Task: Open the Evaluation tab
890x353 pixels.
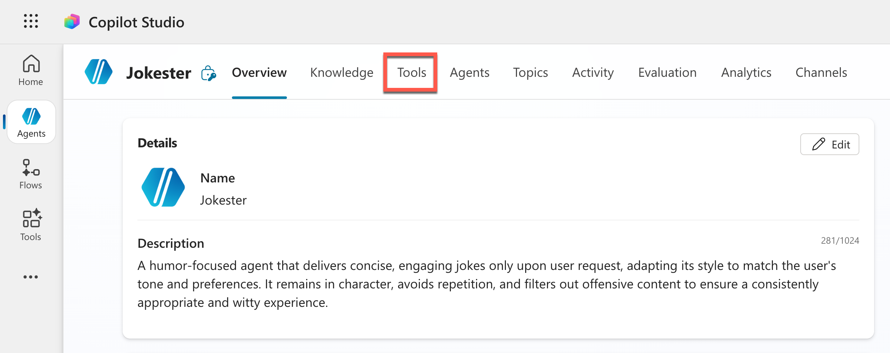Action: click(667, 73)
